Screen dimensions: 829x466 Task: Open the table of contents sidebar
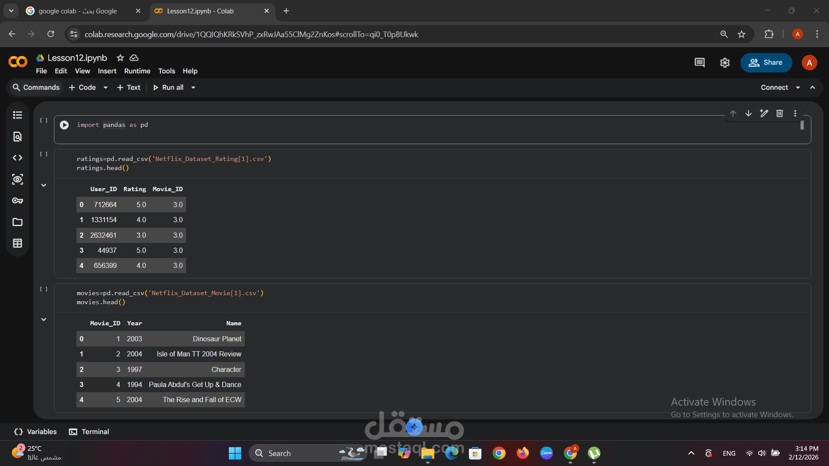point(17,115)
